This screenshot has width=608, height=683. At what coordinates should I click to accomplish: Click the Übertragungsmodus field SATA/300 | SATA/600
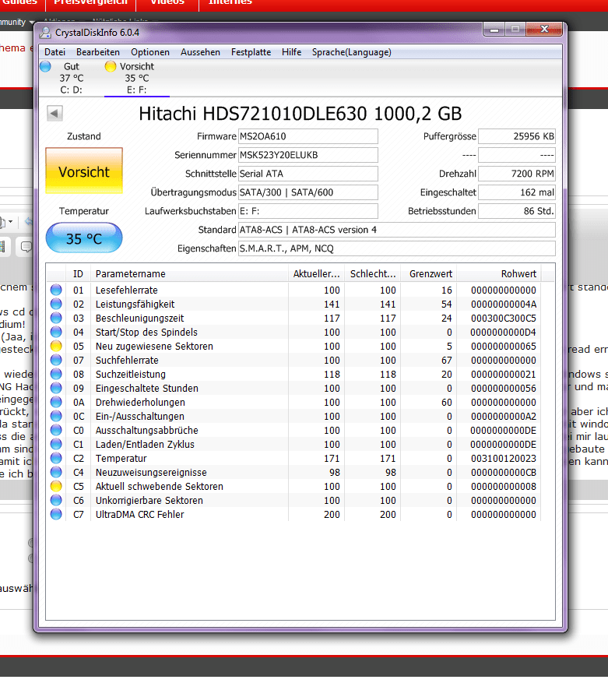pyautogui.click(x=308, y=192)
